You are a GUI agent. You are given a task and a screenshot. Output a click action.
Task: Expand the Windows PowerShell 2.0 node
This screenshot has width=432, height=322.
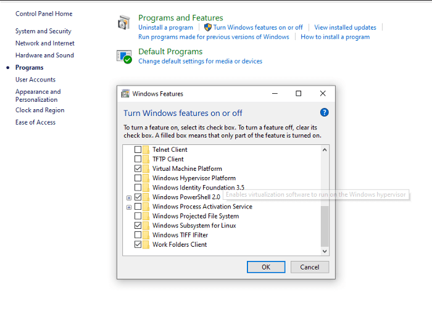tap(128, 198)
